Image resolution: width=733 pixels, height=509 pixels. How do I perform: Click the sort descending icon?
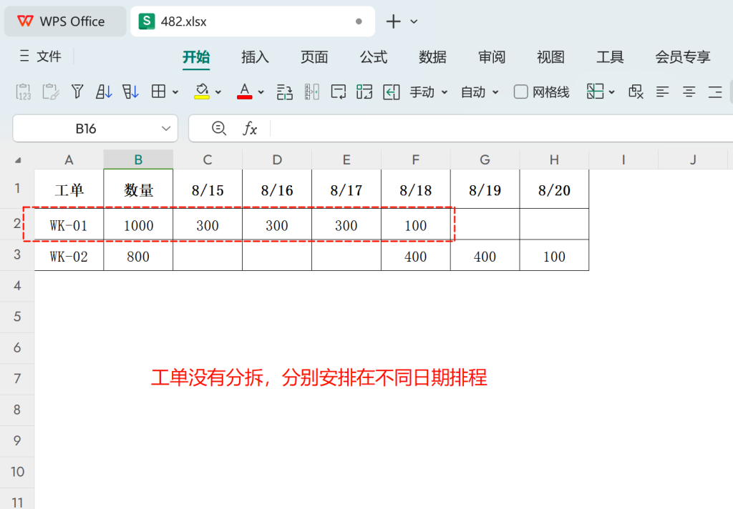click(x=130, y=92)
